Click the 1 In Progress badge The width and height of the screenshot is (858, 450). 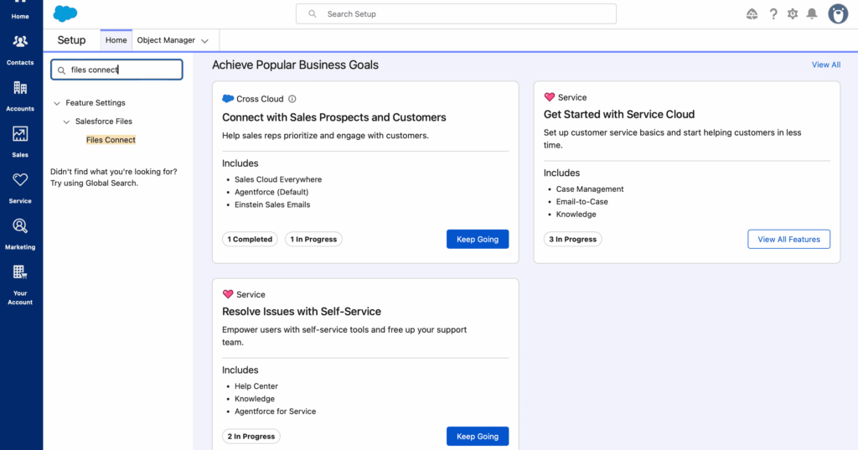tap(313, 239)
